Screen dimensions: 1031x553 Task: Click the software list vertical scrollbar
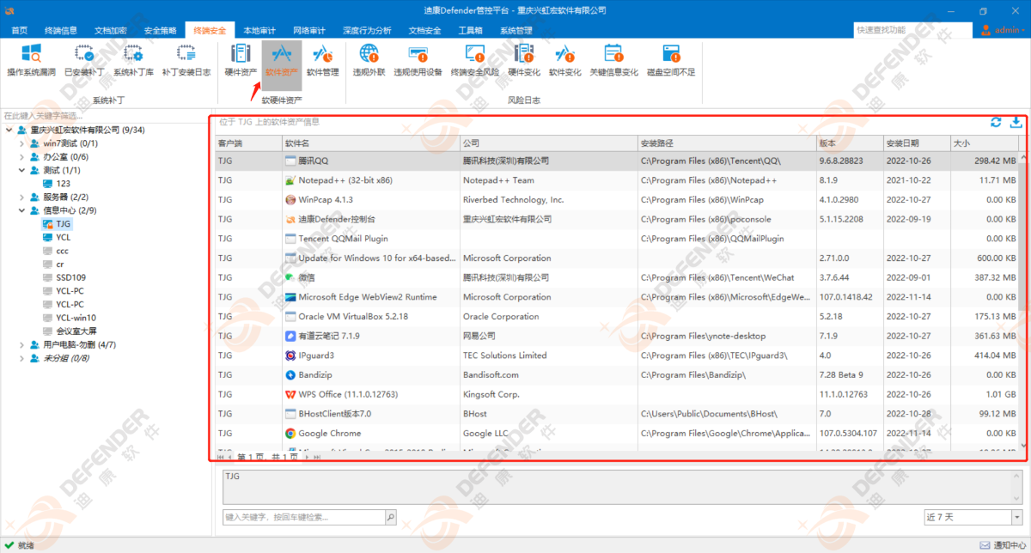pos(1022,258)
